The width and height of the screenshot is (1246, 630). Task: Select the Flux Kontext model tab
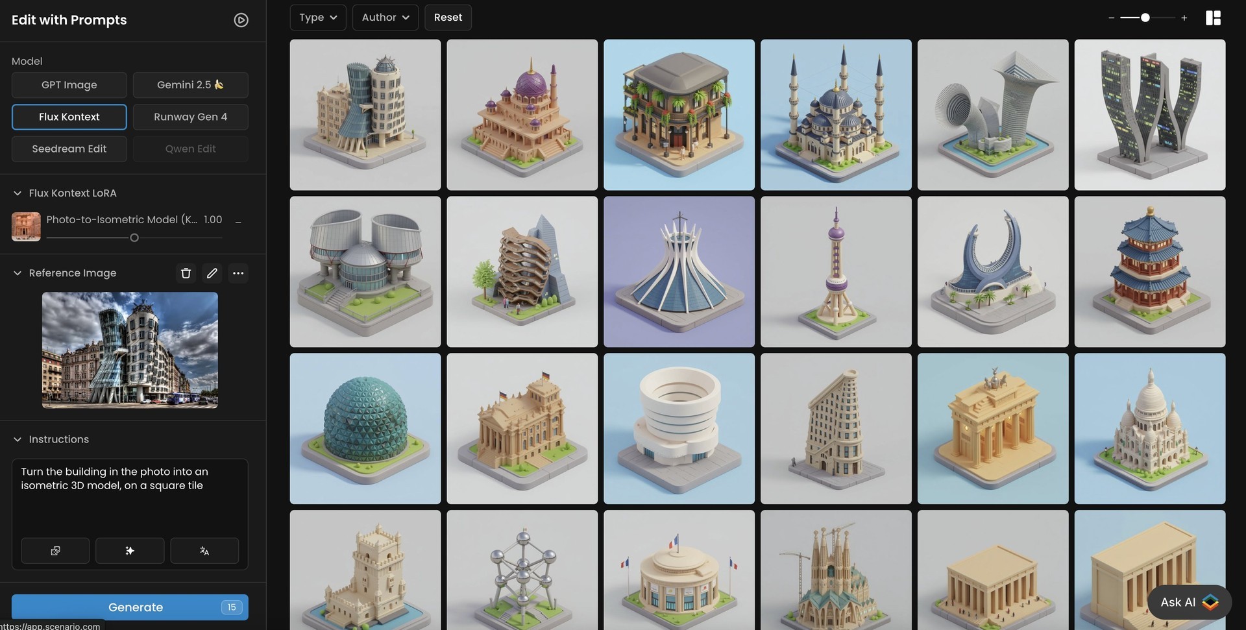[x=69, y=117]
